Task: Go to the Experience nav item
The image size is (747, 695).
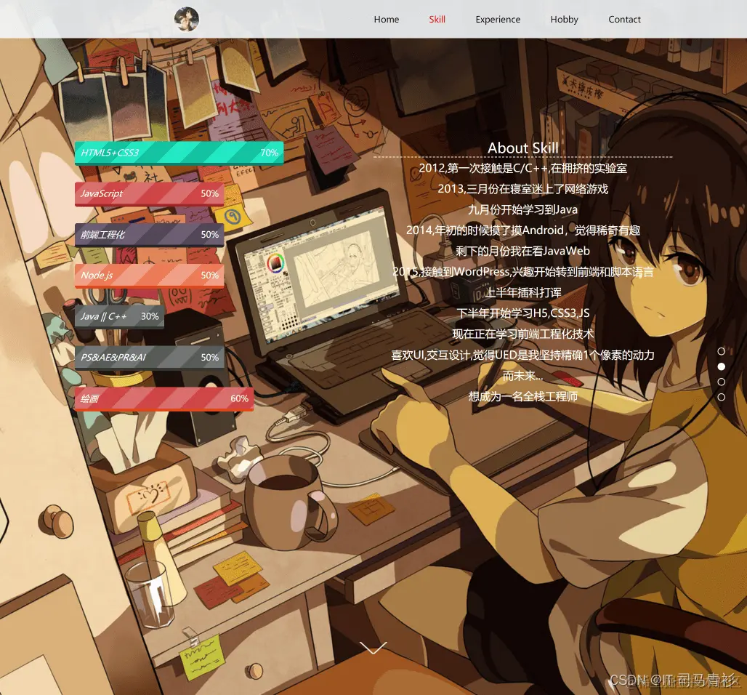Action: (498, 20)
